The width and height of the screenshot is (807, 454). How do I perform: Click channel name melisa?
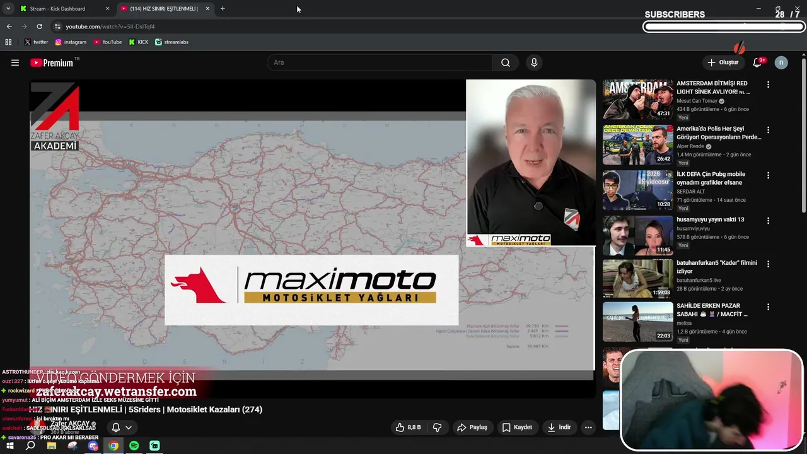tap(684, 323)
